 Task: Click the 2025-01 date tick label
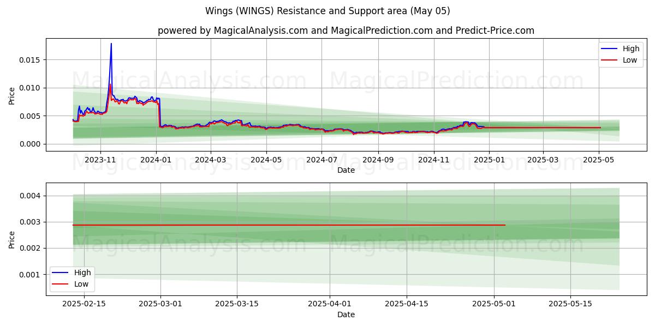coord(489,160)
